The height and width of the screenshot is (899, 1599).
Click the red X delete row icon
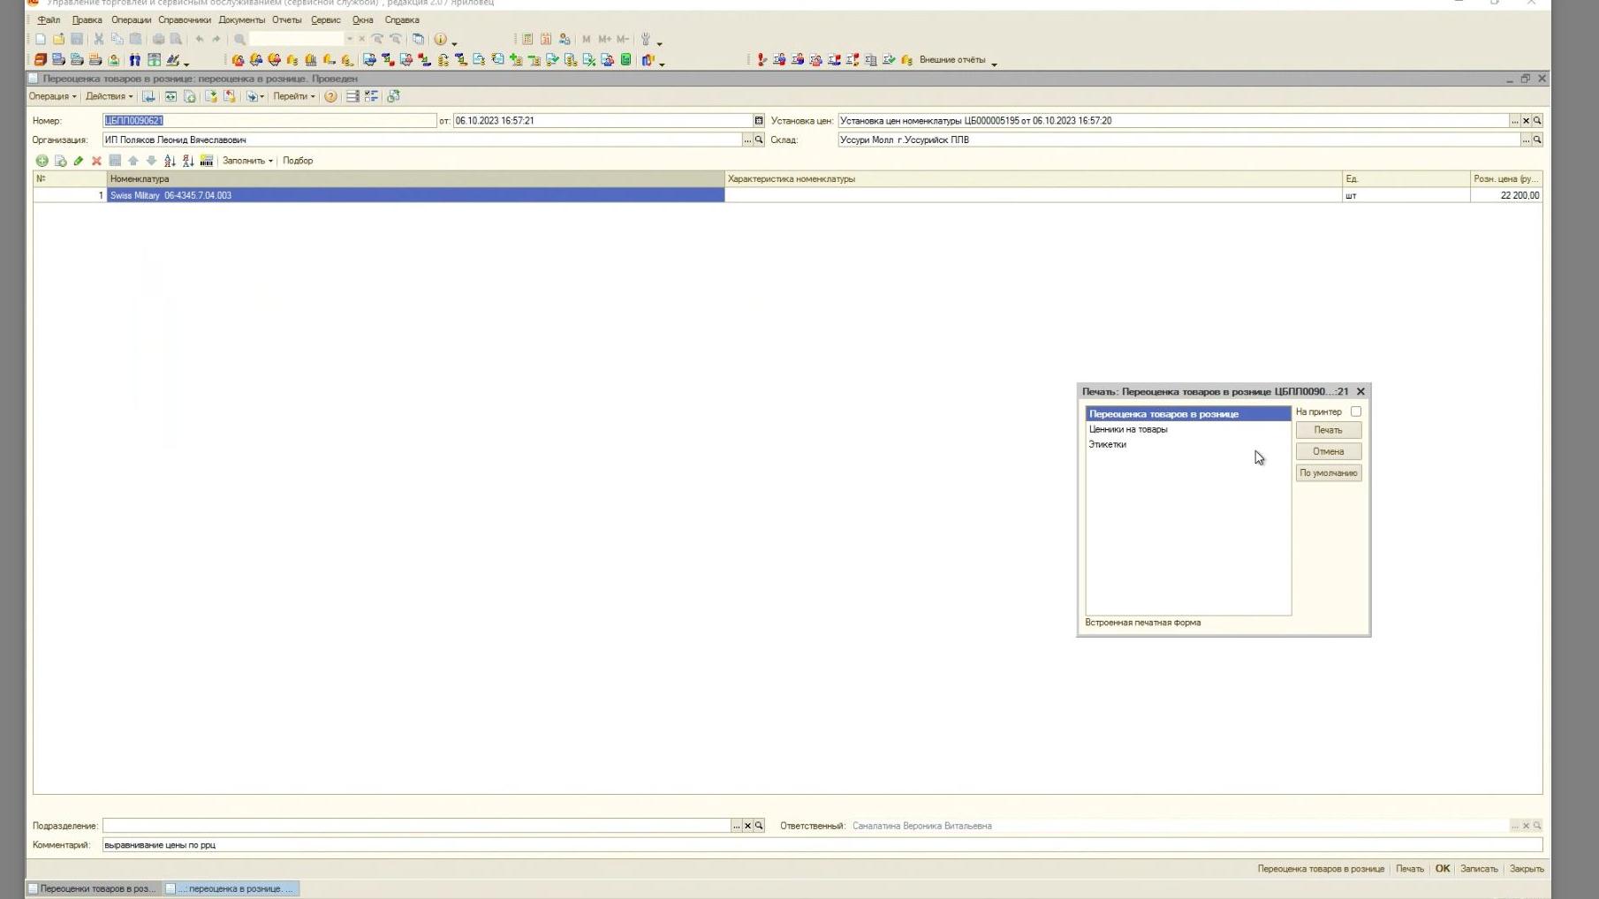pyautogui.click(x=96, y=161)
